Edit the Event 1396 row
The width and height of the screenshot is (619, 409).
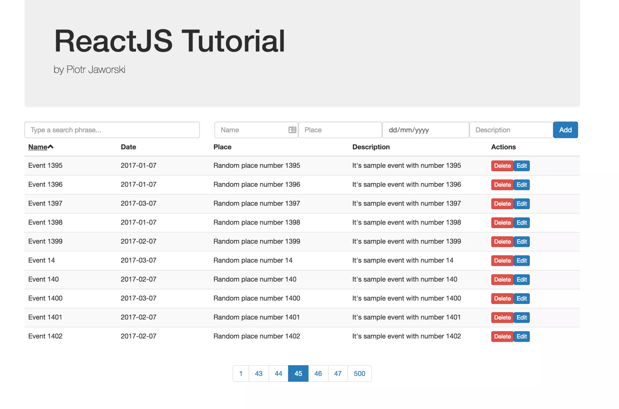click(x=522, y=185)
